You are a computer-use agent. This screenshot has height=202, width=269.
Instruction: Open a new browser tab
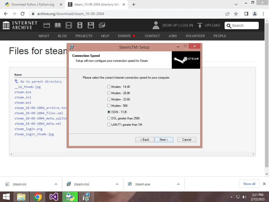(134, 5)
